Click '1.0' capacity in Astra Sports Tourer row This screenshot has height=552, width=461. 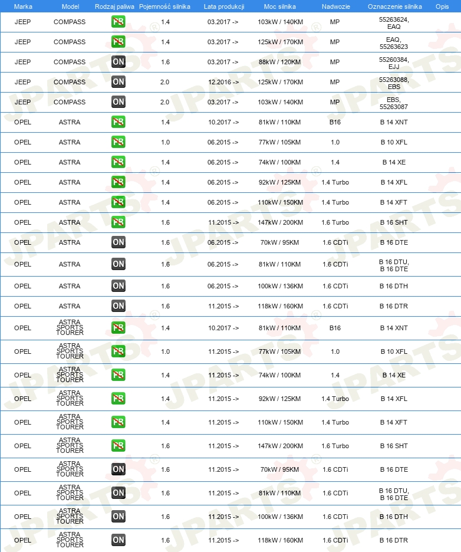[166, 351]
